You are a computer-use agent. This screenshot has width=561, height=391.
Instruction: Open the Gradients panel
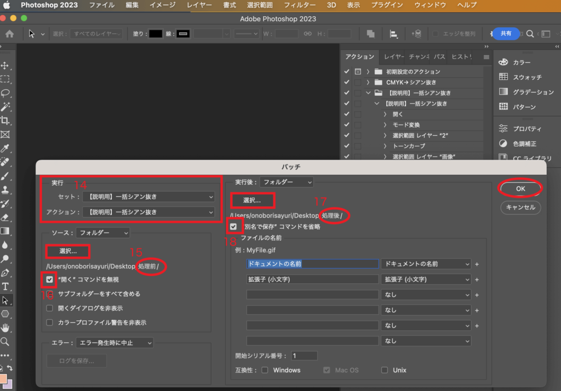pos(526,92)
